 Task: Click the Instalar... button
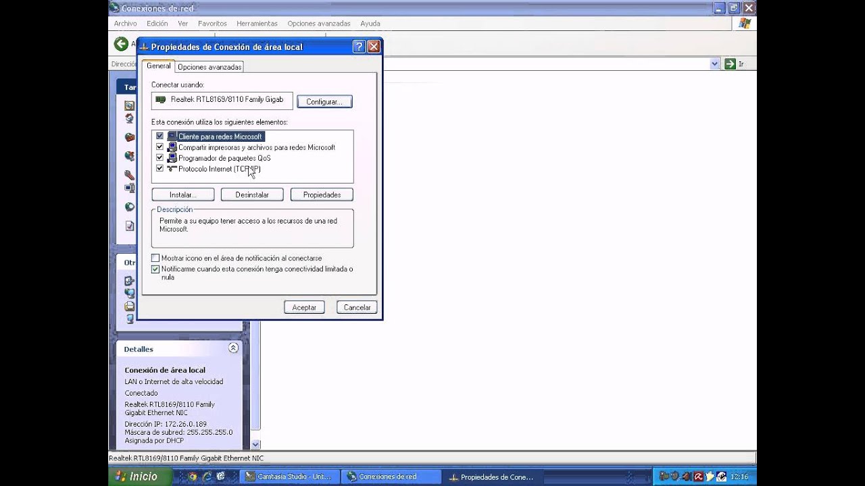tap(182, 194)
